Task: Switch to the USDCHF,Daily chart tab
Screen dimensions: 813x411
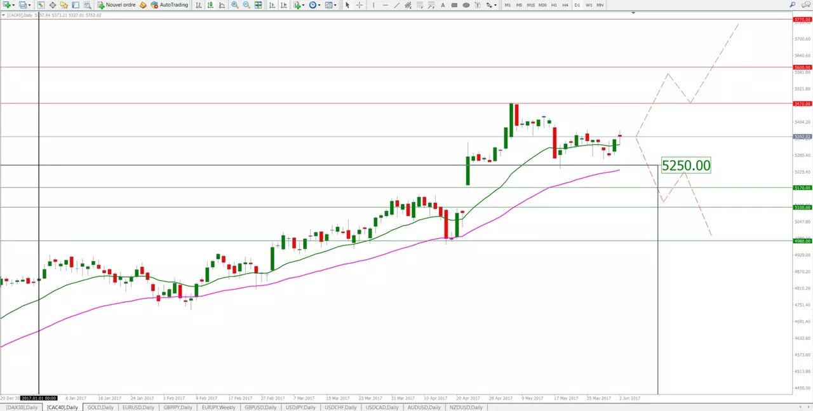Action: click(341, 407)
